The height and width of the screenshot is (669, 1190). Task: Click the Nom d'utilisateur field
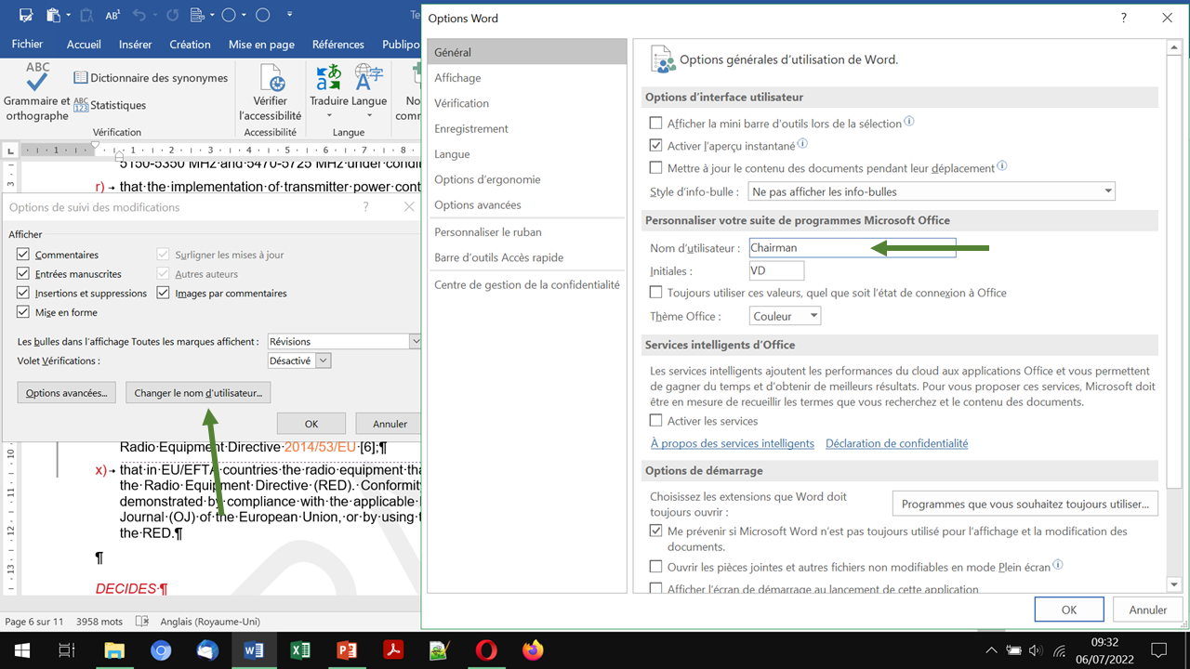click(x=853, y=248)
